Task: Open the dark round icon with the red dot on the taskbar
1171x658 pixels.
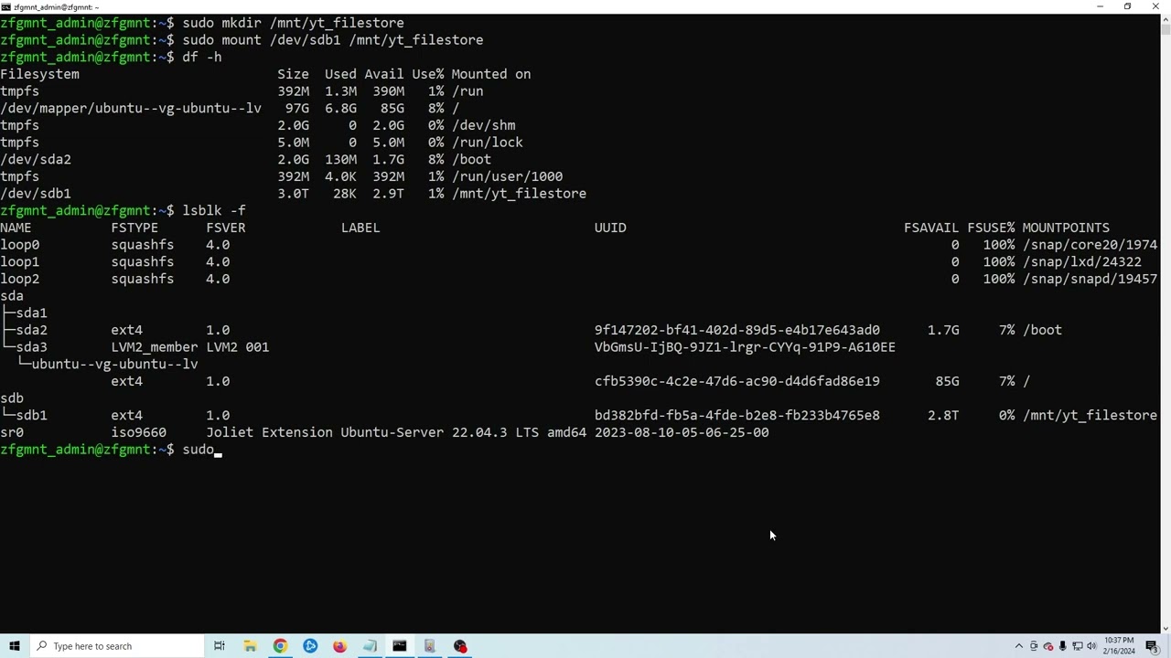Action: [x=460, y=646]
